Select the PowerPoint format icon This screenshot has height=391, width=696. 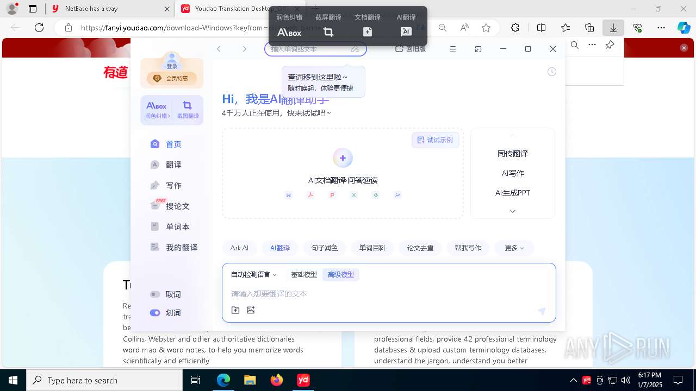[332, 195]
